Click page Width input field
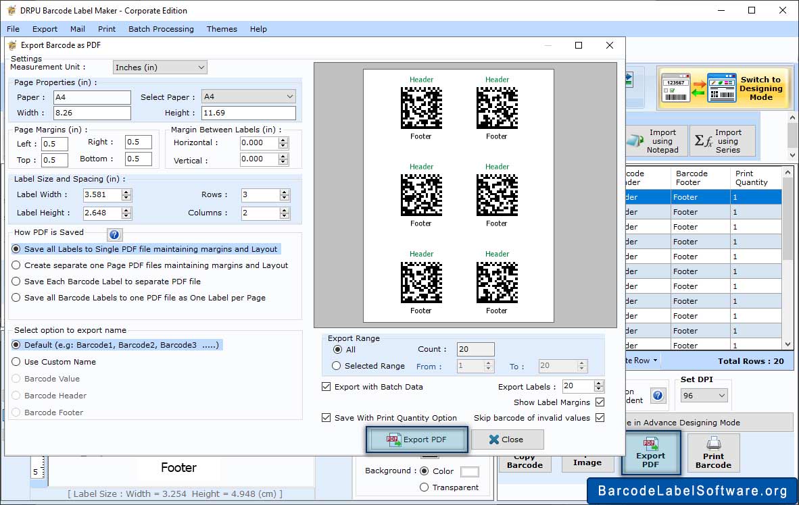 [92, 113]
